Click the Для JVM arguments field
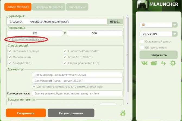This screenshot has height=121, width=182. point(77,75)
